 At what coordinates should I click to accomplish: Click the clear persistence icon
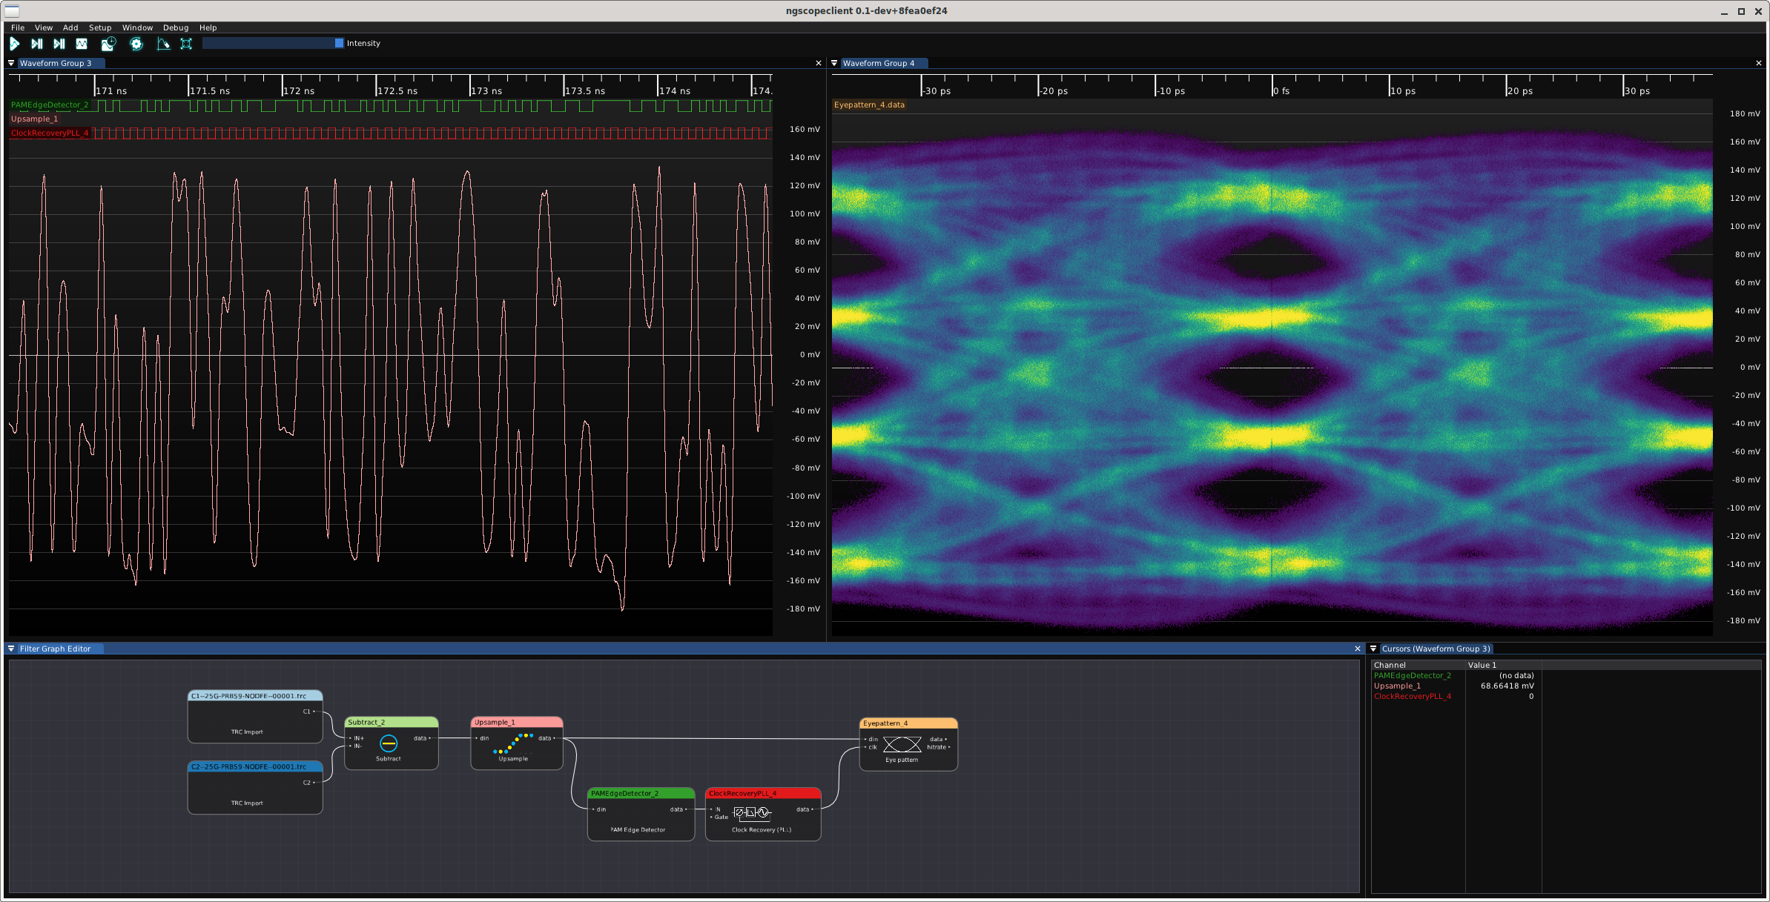coord(164,44)
